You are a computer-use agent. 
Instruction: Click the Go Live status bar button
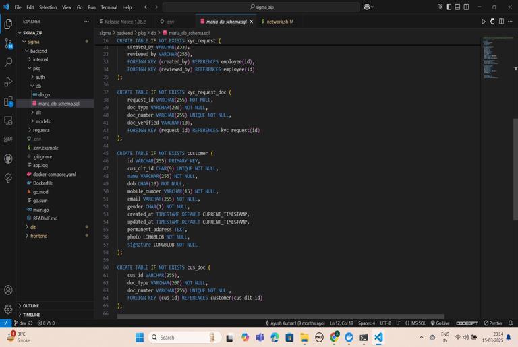(440, 323)
